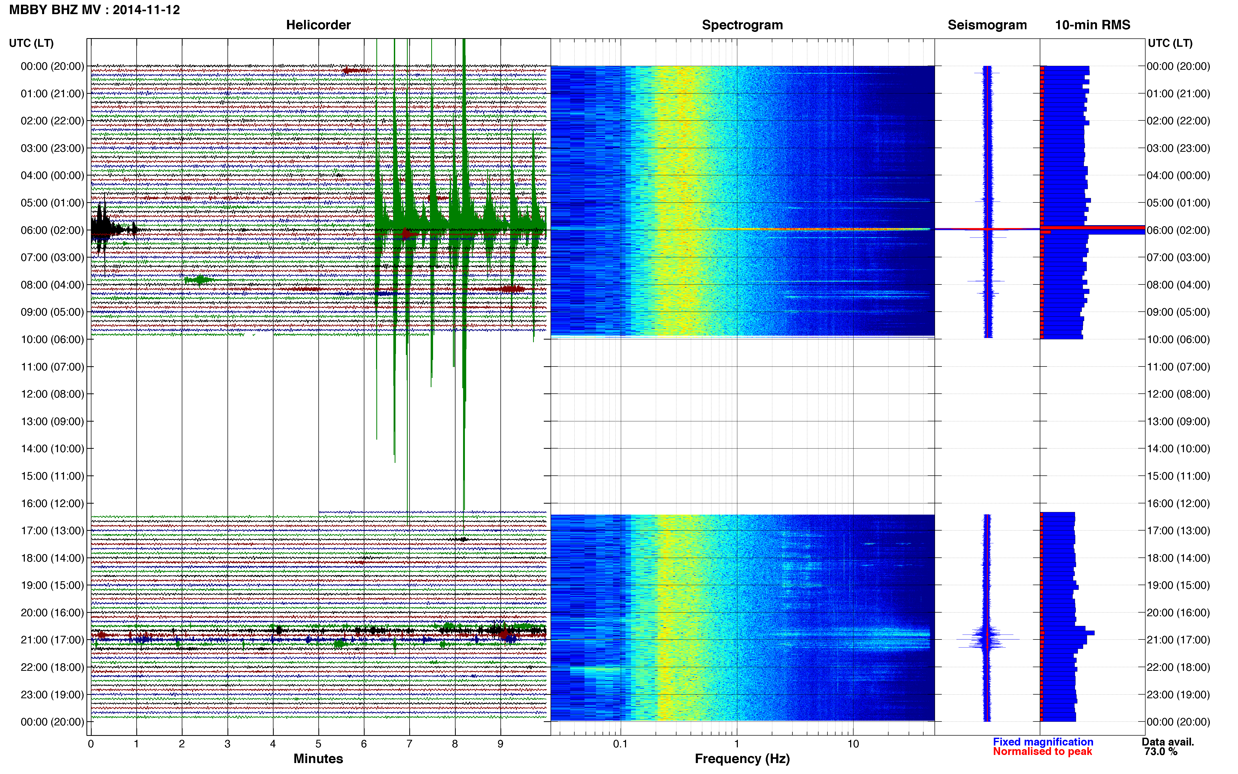Image resolution: width=1238 pixels, height=774 pixels.
Task: Click RMS-side time label '06:00 (02:00)'
Action: 1178,230
